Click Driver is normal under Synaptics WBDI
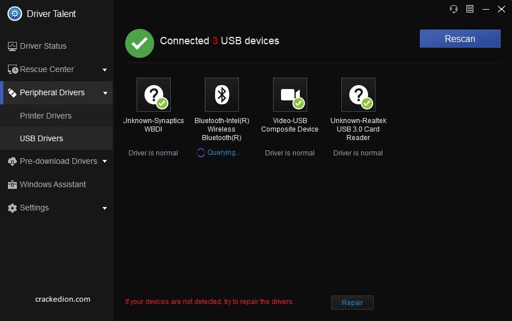 pos(153,153)
